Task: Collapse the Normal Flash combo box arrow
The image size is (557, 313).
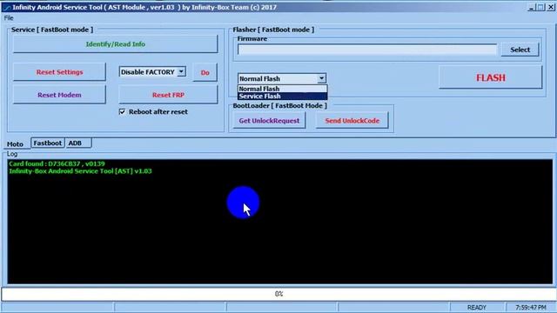Action: pos(321,78)
